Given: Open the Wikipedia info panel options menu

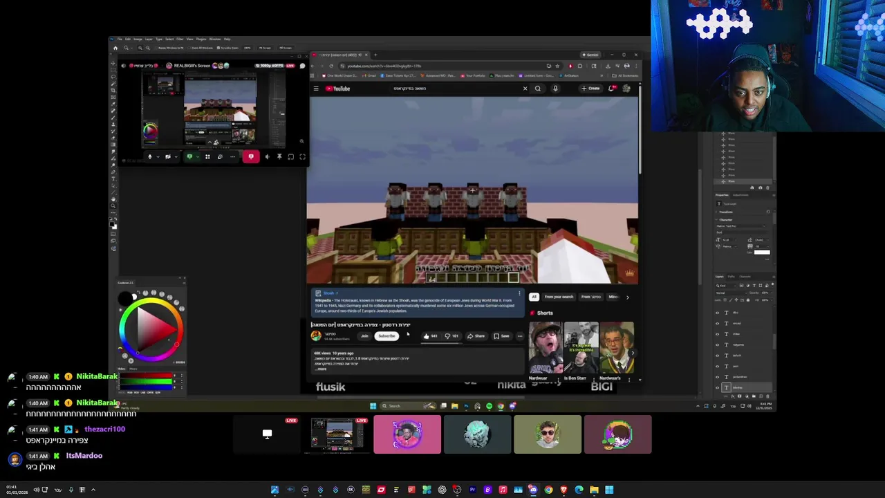Looking at the screenshot, I should (519, 293).
